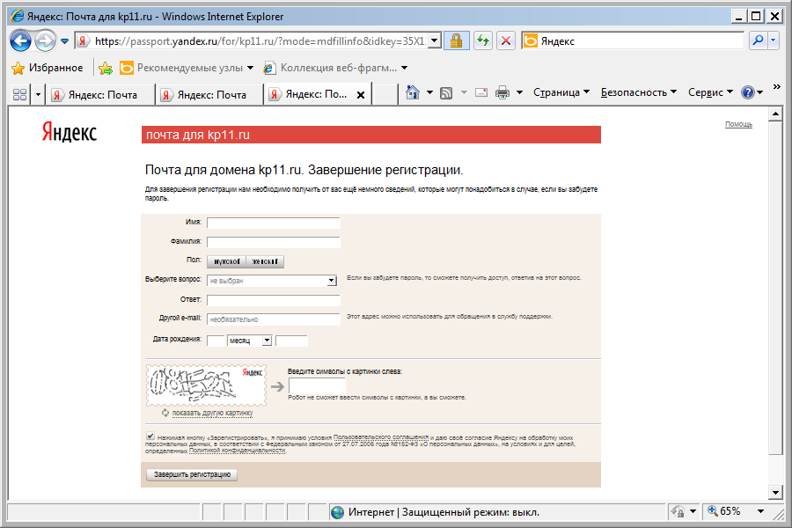Click the Internet Explorer title bar icon
The image size is (792, 528).
point(18,16)
